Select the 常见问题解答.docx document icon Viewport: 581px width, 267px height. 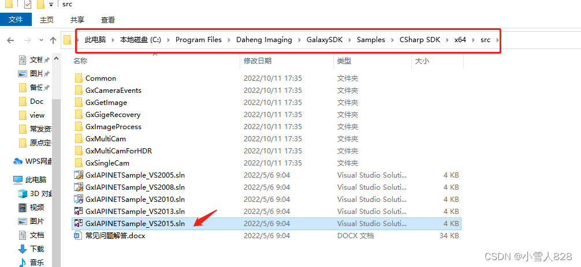click(79, 235)
